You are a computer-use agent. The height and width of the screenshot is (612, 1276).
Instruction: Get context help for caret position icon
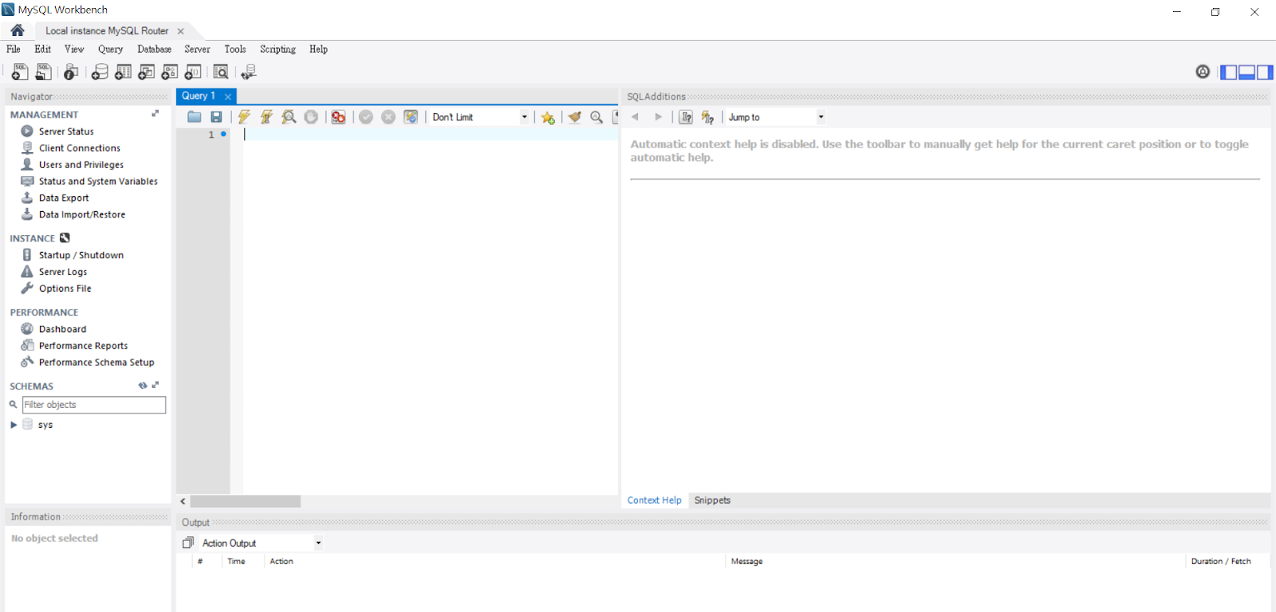(x=686, y=117)
